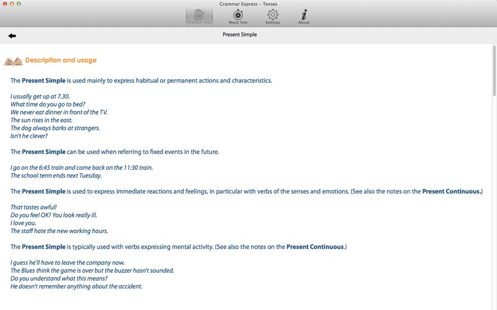Close the window with the red button
This screenshot has width=497, height=310.
[5, 4]
